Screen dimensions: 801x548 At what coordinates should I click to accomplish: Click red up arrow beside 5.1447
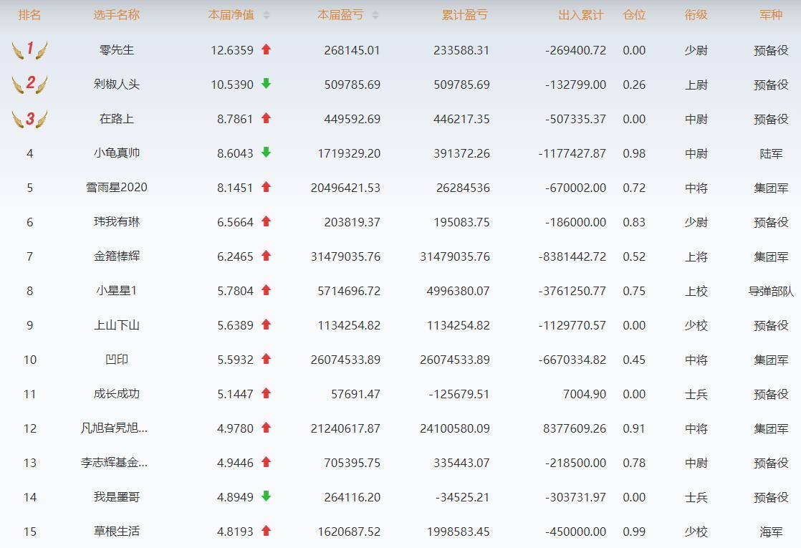pos(266,393)
